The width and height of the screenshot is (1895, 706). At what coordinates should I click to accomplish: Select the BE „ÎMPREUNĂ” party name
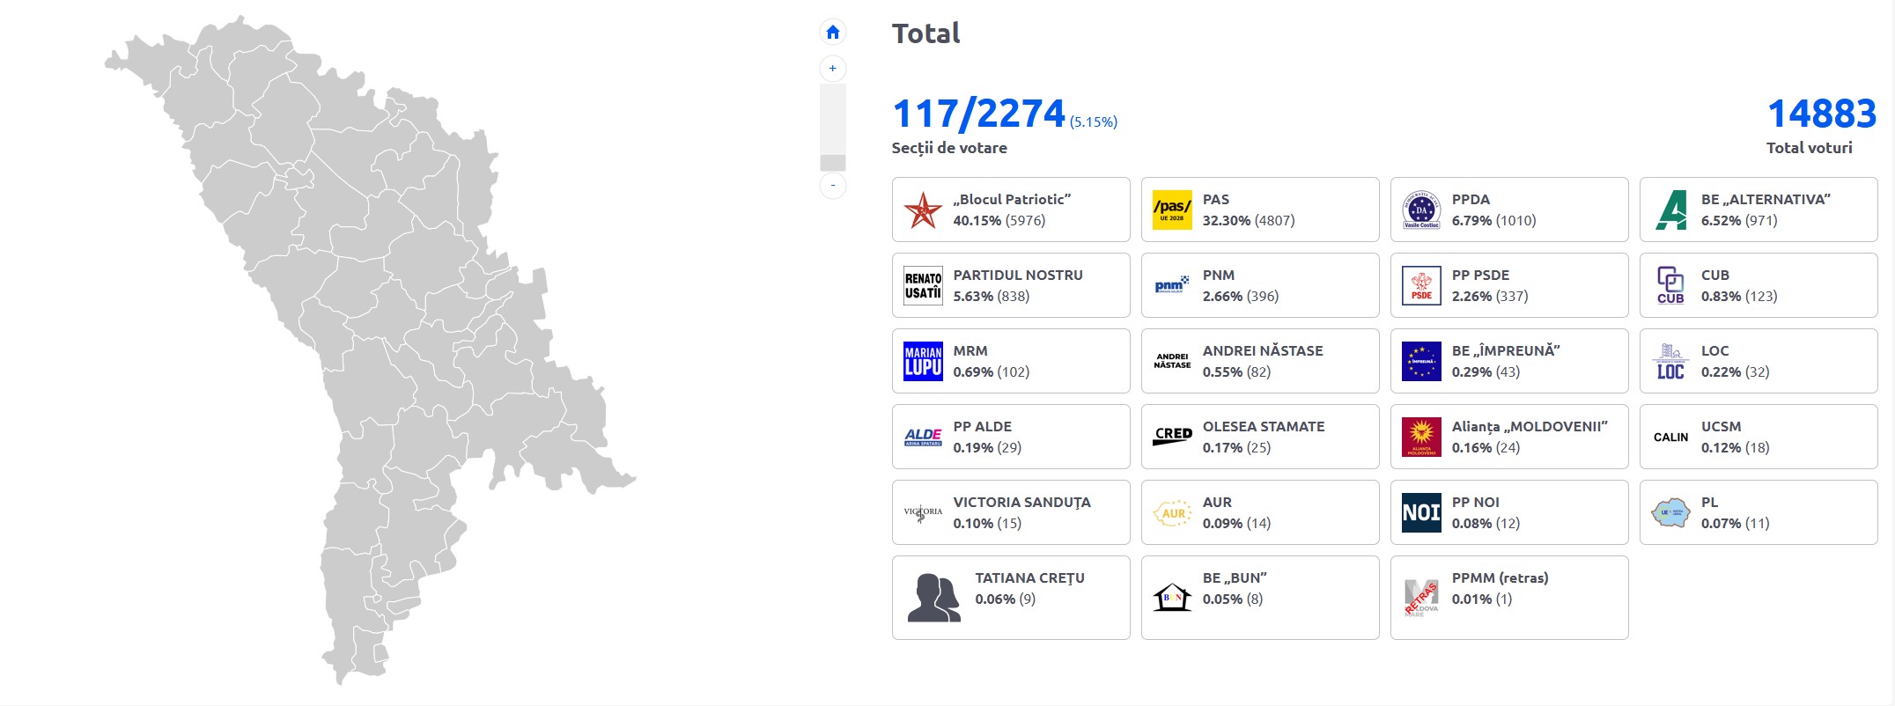1506,351
